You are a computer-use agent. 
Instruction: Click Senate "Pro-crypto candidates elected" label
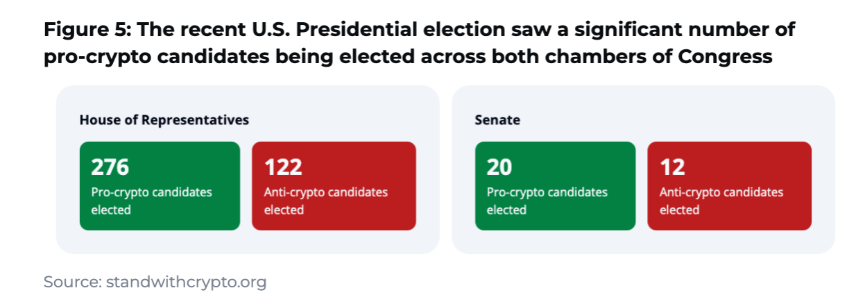tap(547, 201)
